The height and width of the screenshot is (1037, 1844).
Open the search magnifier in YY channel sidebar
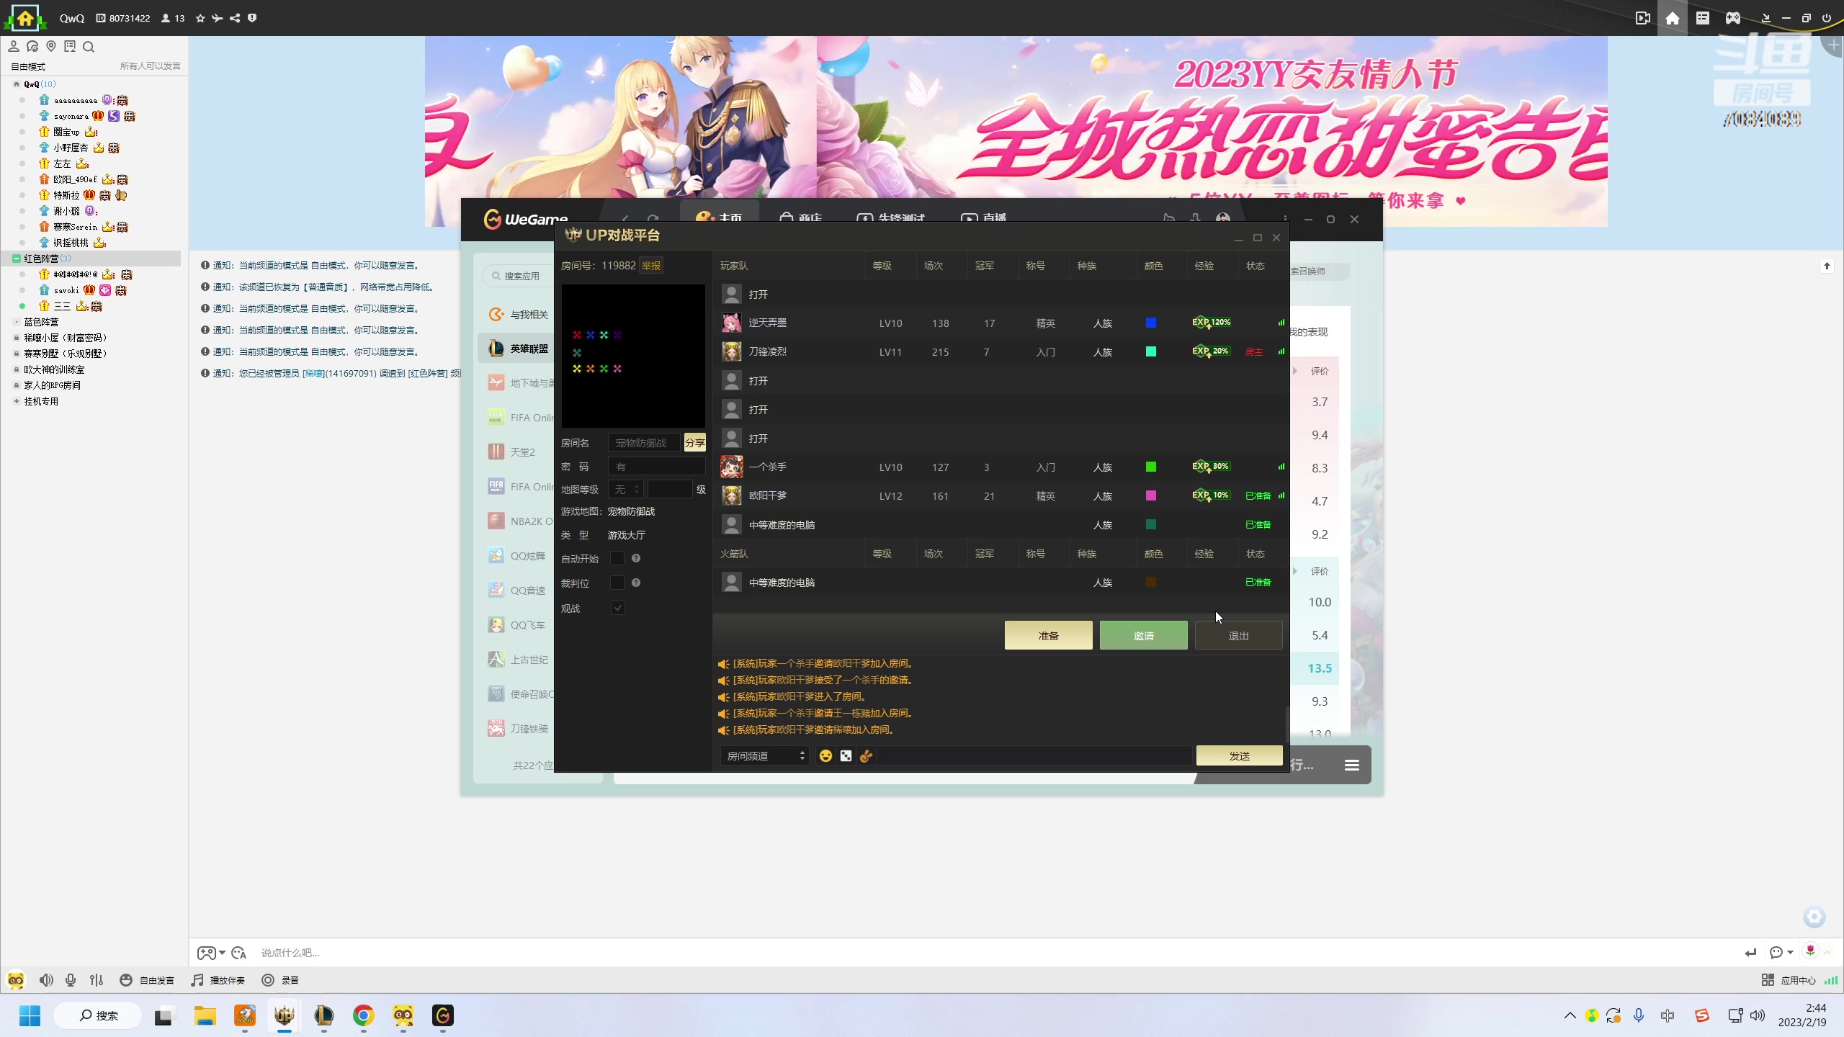(x=89, y=47)
